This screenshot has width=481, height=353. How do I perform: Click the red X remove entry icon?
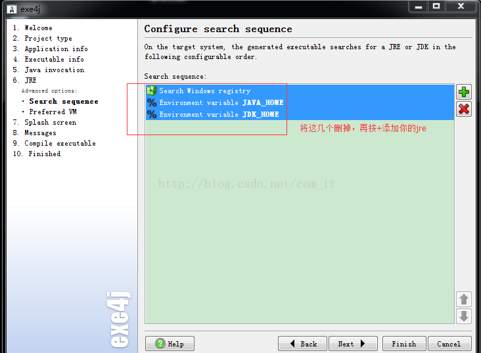pos(464,109)
